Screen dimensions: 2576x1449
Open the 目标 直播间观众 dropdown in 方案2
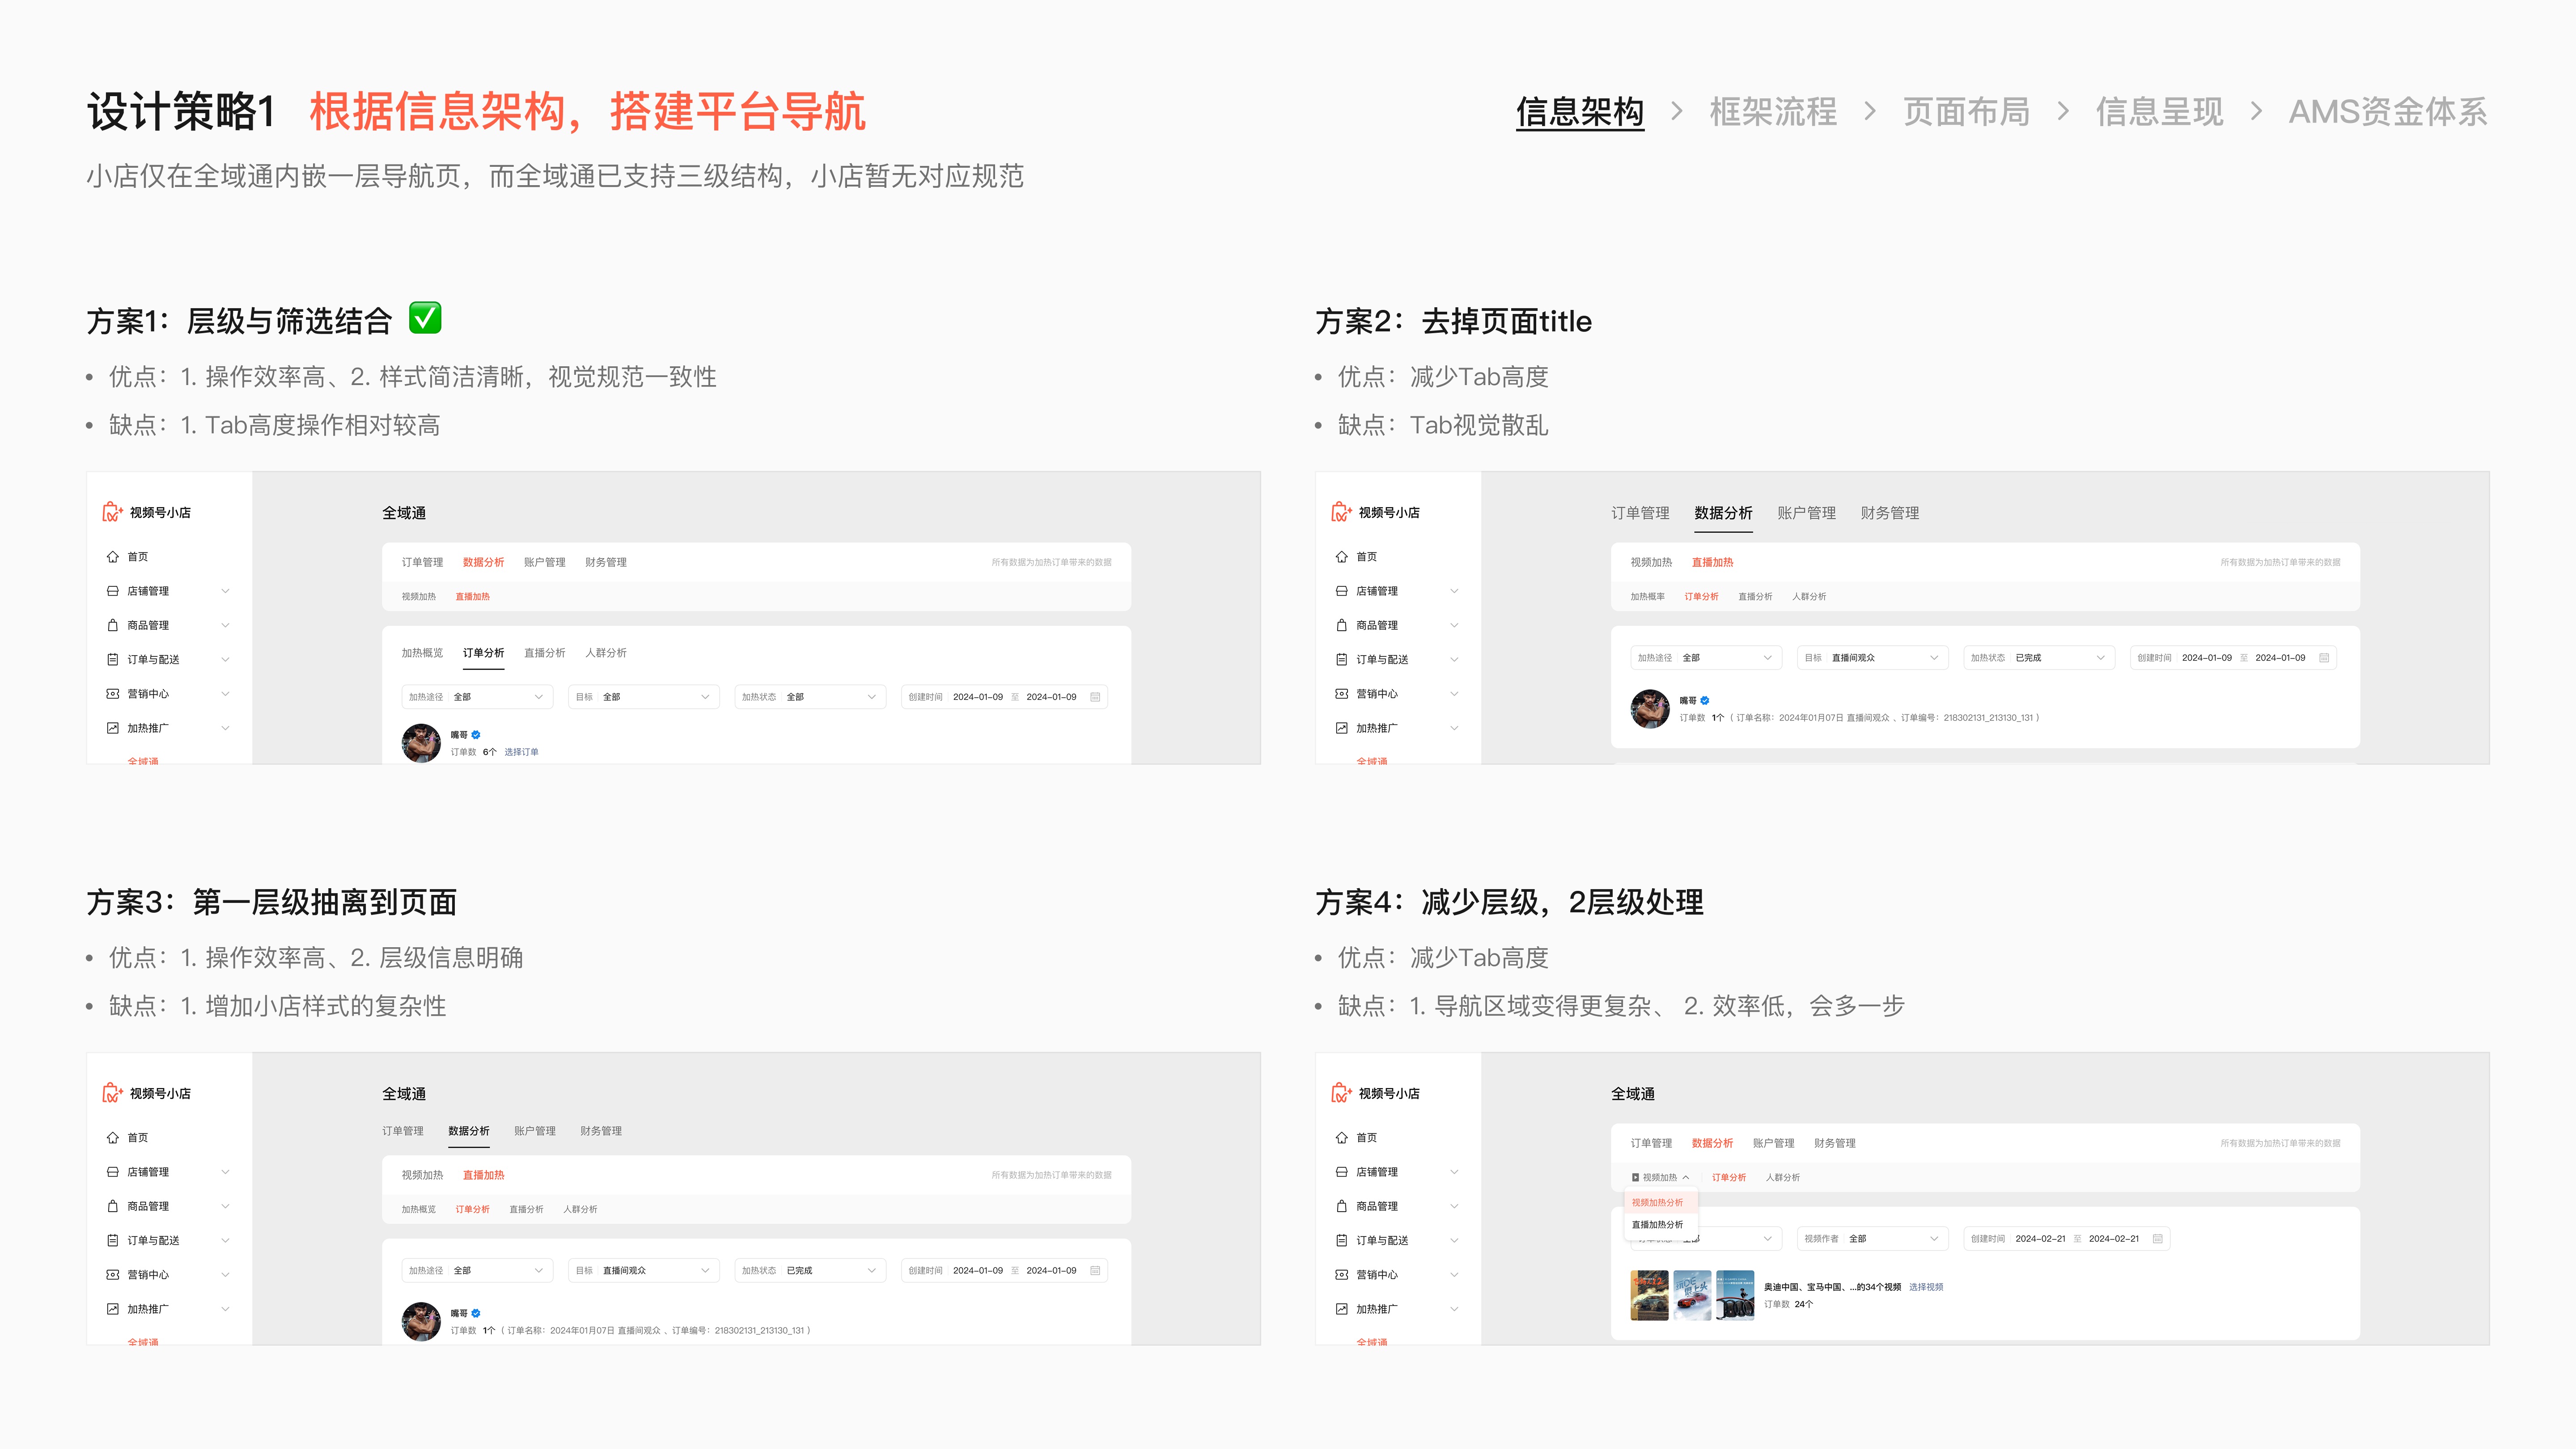click(1872, 658)
